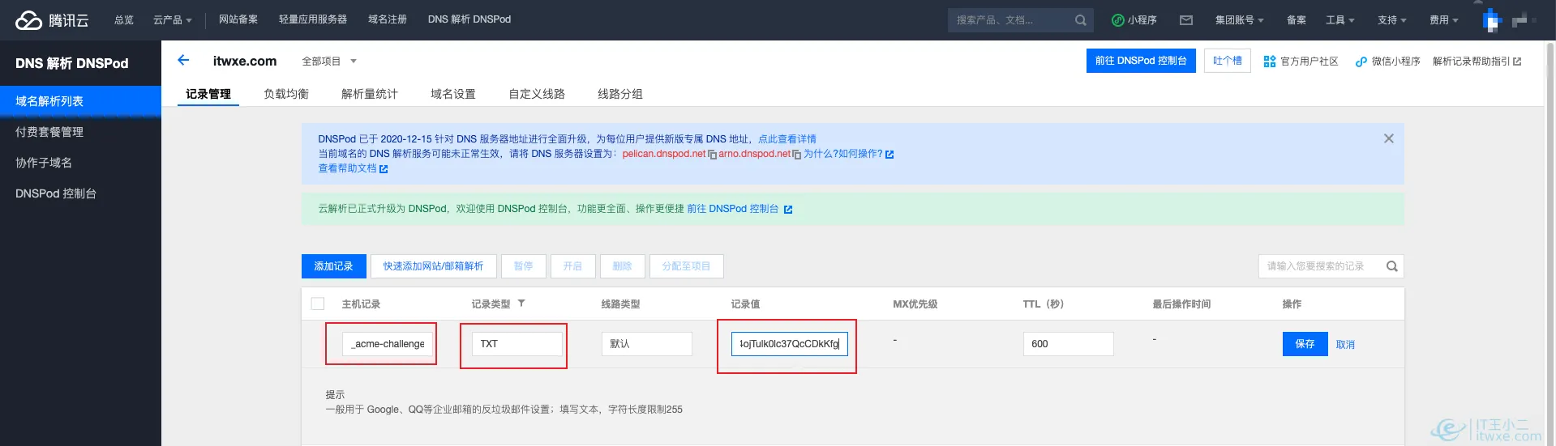Click the search magnifier in top bar
Image resolution: width=1556 pixels, height=446 pixels.
[x=1080, y=20]
